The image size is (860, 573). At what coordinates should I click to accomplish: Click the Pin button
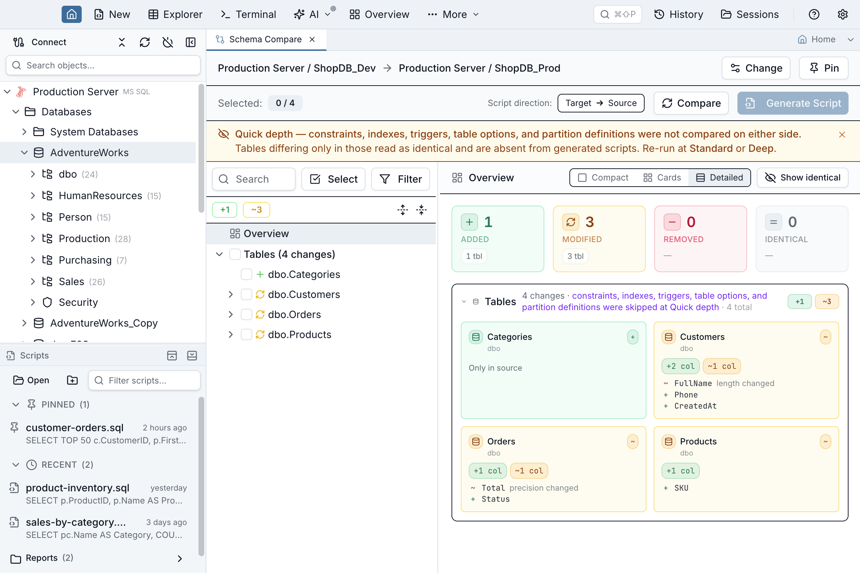824,68
